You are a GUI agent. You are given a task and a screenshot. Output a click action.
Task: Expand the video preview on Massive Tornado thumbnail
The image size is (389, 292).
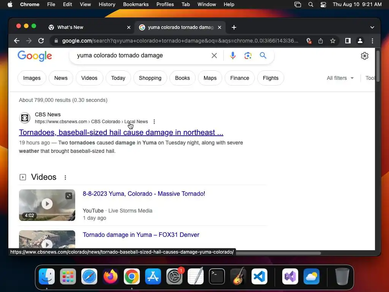pyautogui.click(x=69, y=196)
